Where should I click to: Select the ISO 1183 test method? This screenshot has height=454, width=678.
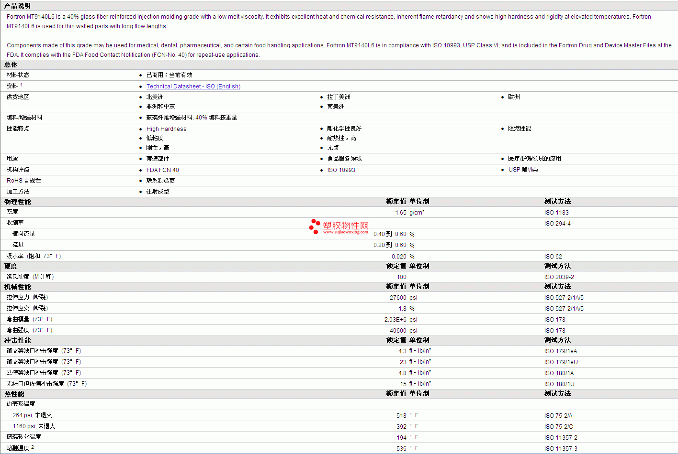point(556,213)
